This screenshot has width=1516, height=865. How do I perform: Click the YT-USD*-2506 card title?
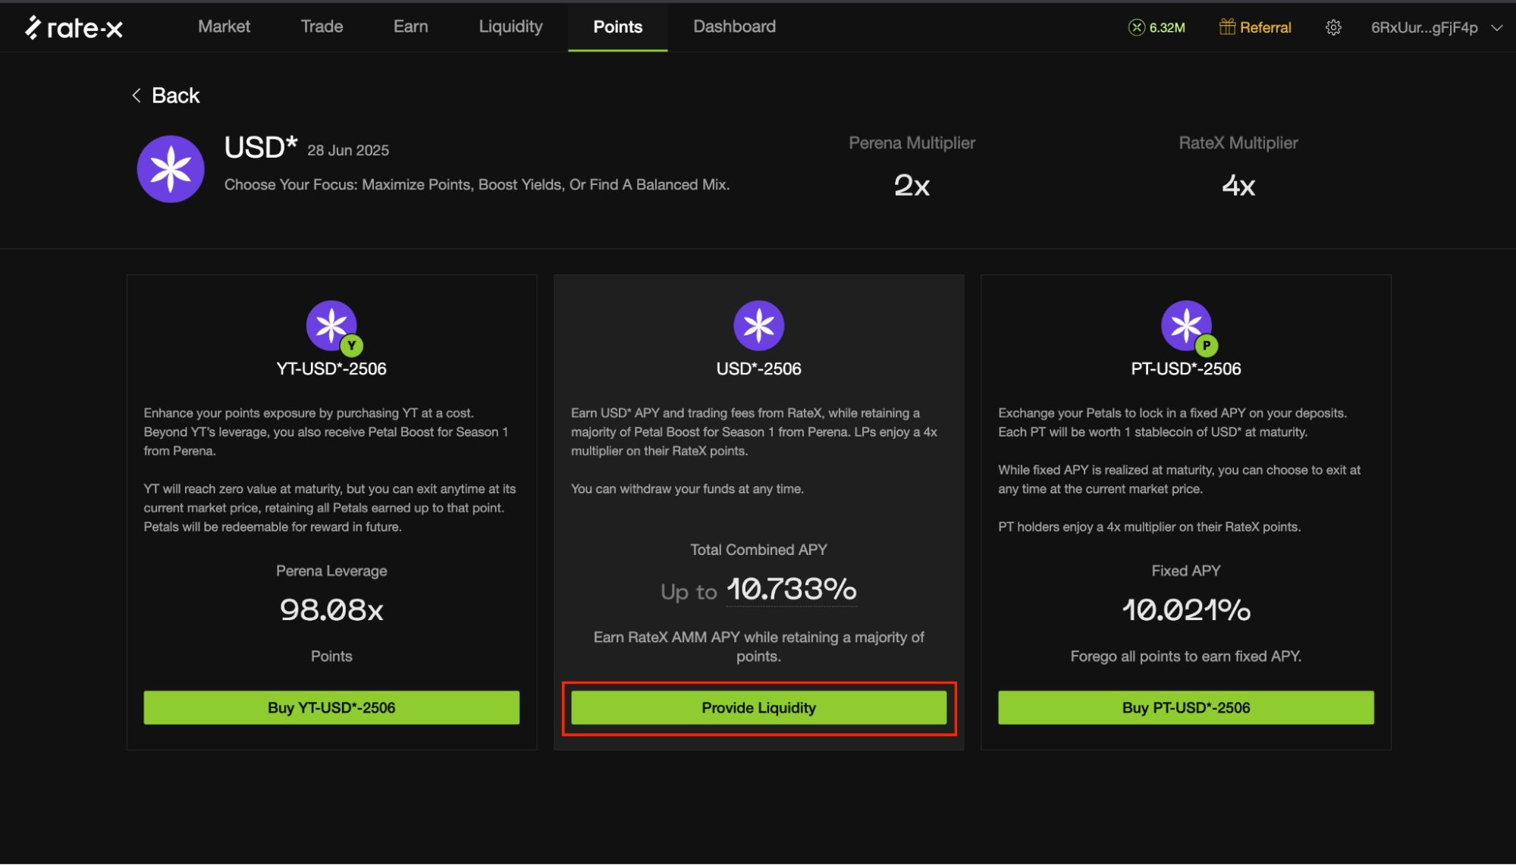pos(331,368)
